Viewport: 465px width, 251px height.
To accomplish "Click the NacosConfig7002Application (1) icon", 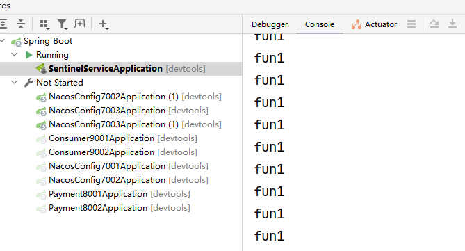I will point(41,97).
